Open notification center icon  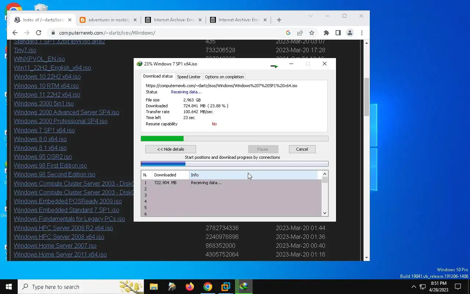[x=458, y=287]
